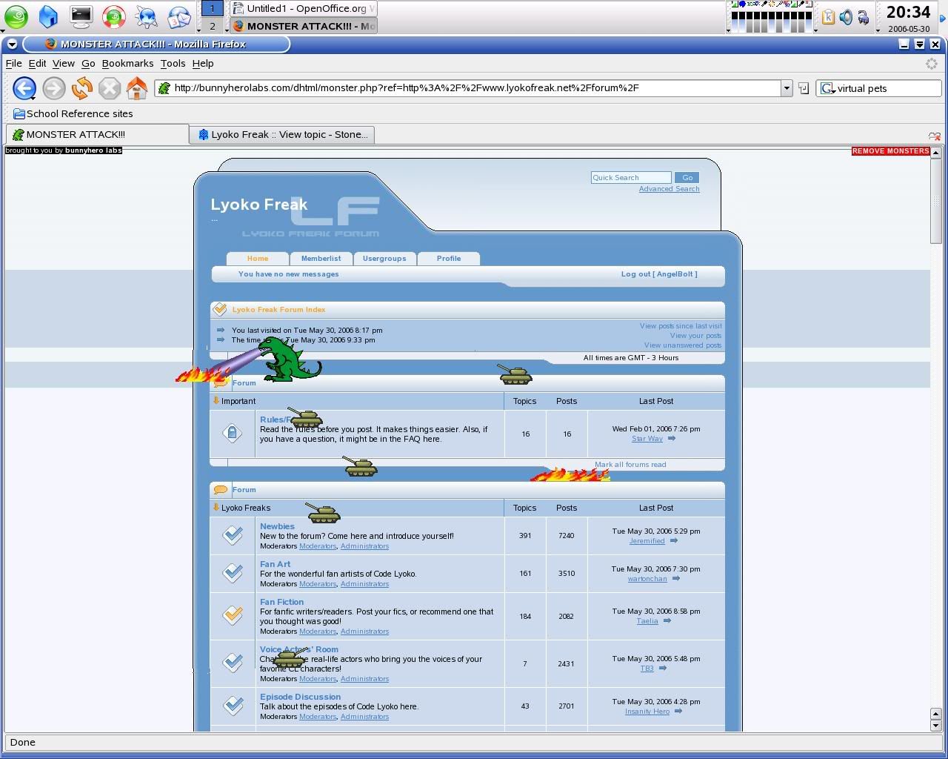Open the You have no new messages link
This screenshot has height=759, width=948.
289,274
